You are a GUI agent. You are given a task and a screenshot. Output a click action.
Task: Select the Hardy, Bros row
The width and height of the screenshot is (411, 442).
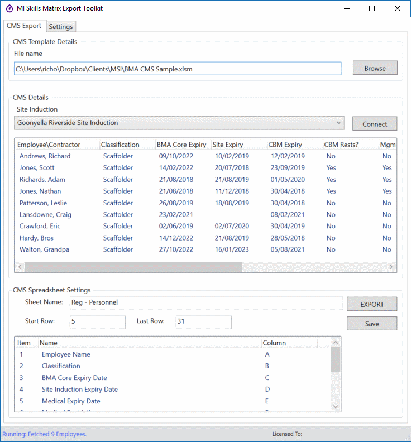(205, 238)
